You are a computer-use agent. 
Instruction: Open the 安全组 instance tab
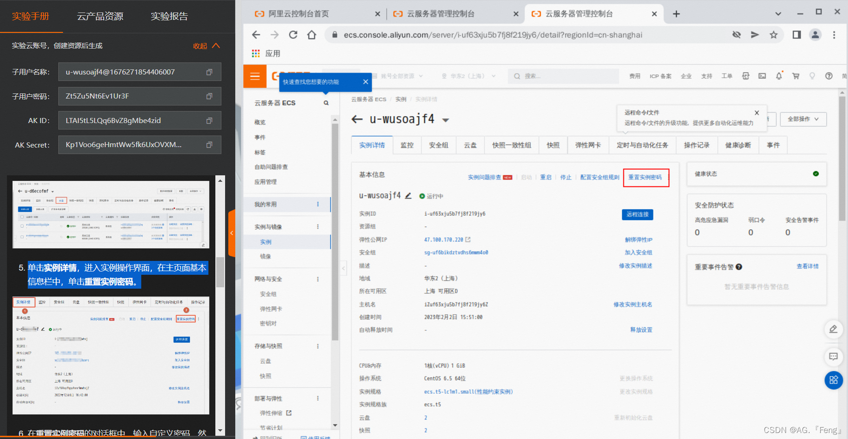pos(439,145)
